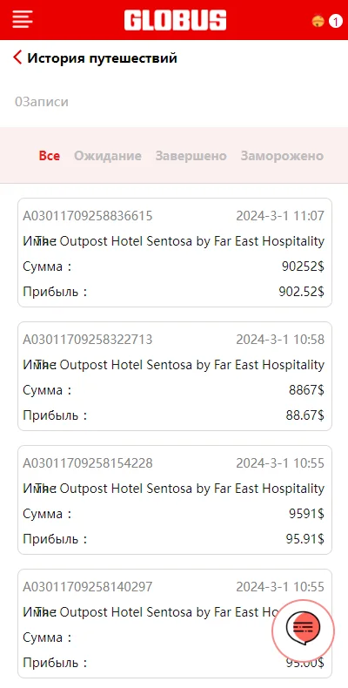Click the 88.67$ profit value
The height and width of the screenshot is (688, 348).
tap(305, 415)
